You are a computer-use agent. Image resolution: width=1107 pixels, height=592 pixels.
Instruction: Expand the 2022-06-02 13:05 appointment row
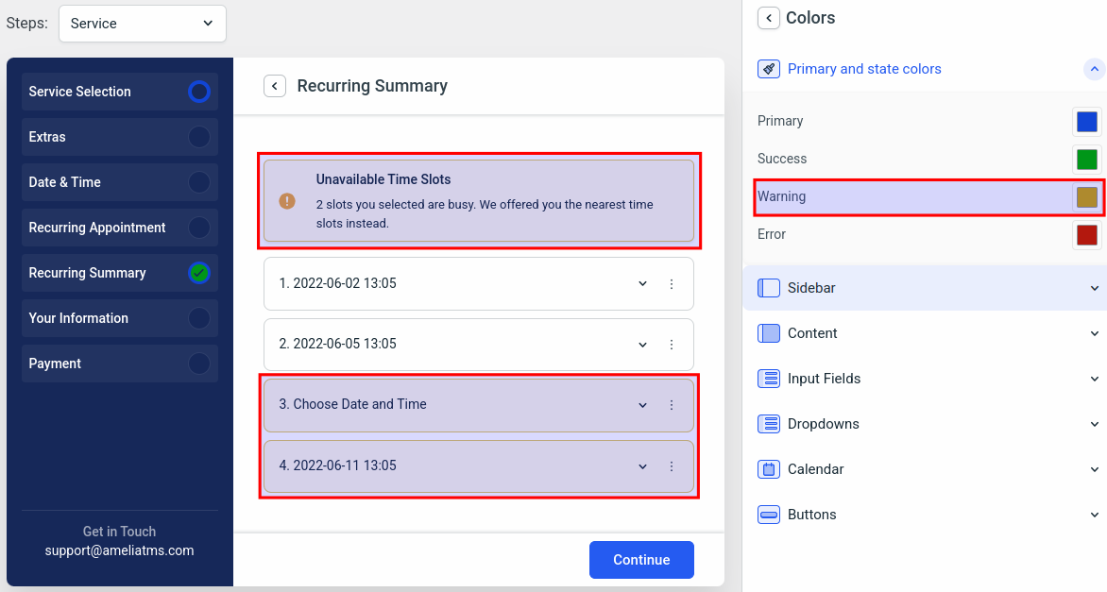coord(642,283)
